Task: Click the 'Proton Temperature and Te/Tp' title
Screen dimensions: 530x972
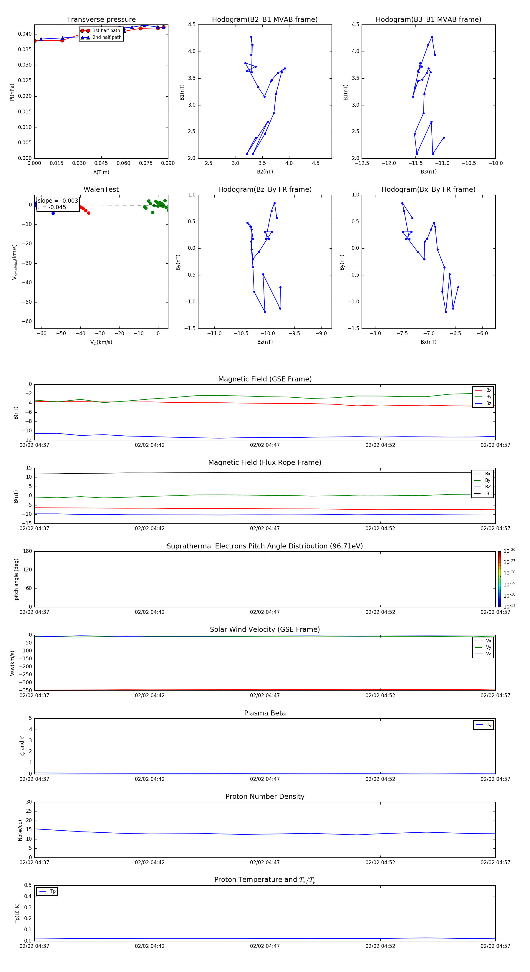Action: pos(265,880)
